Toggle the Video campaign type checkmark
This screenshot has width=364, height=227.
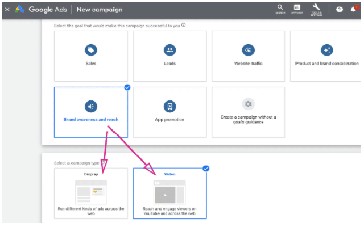click(206, 168)
